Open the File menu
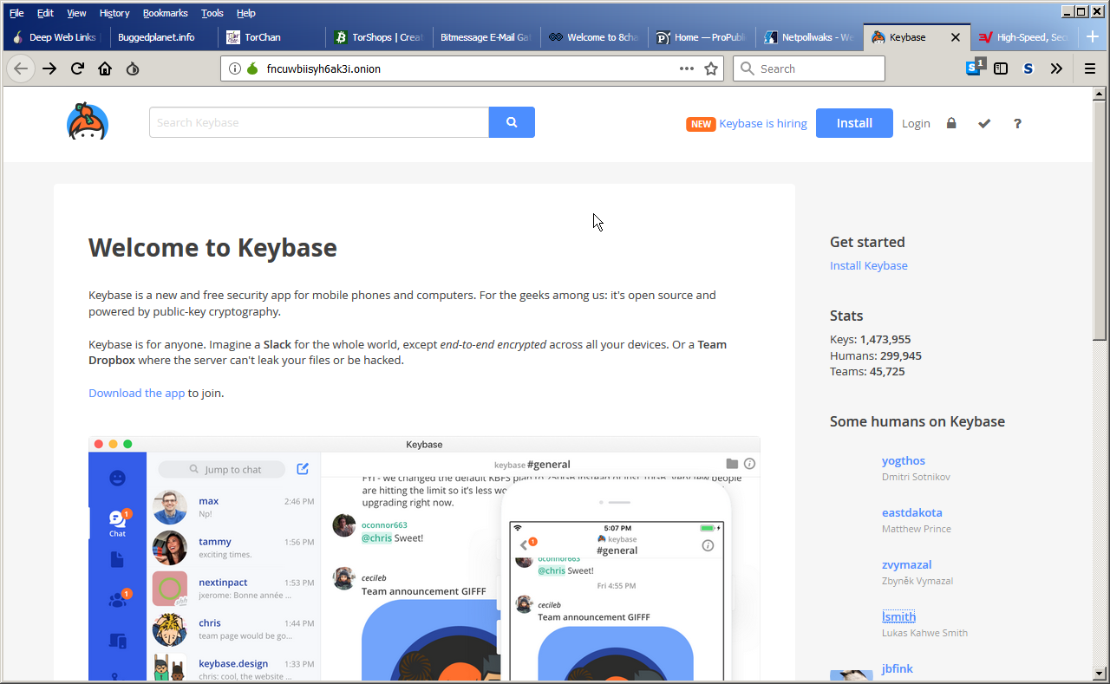The image size is (1110, 684). point(16,13)
